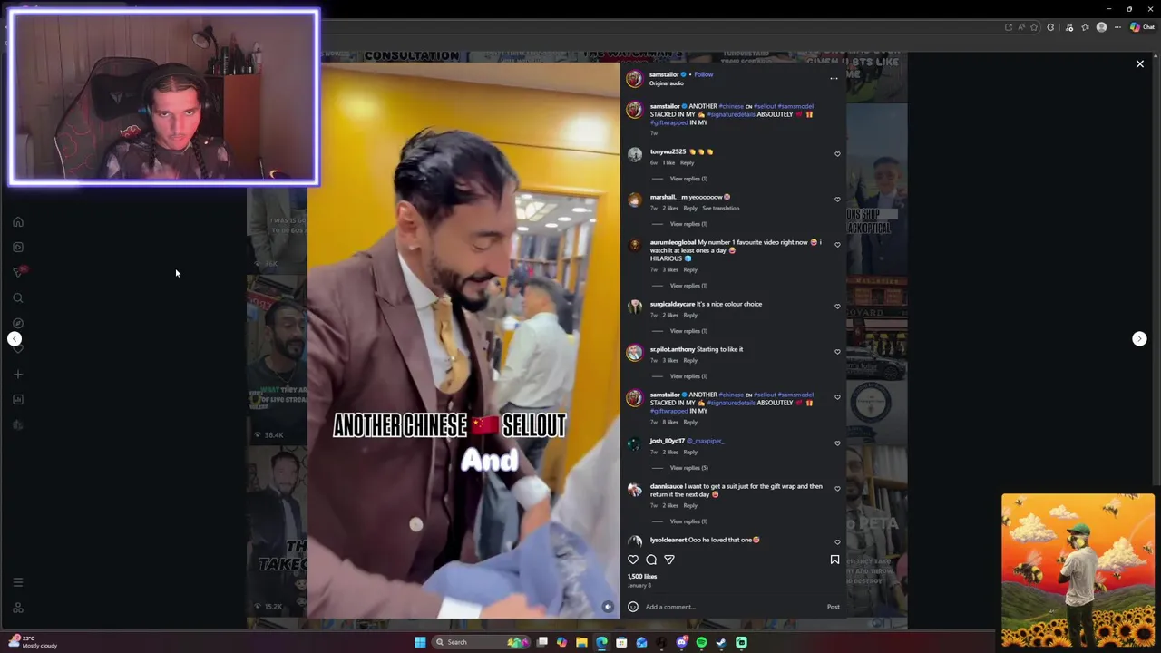Expand replies under marshall.__m's comment
1161x653 pixels.
click(688, 224)
